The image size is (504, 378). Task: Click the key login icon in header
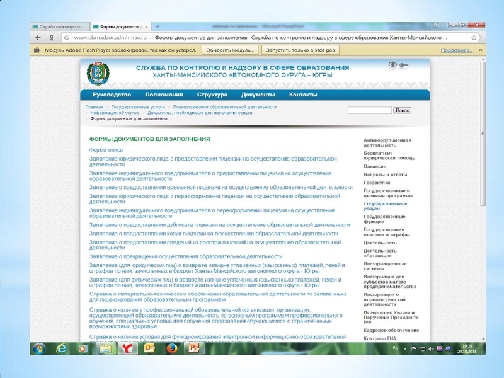click(x=404, y=64)
